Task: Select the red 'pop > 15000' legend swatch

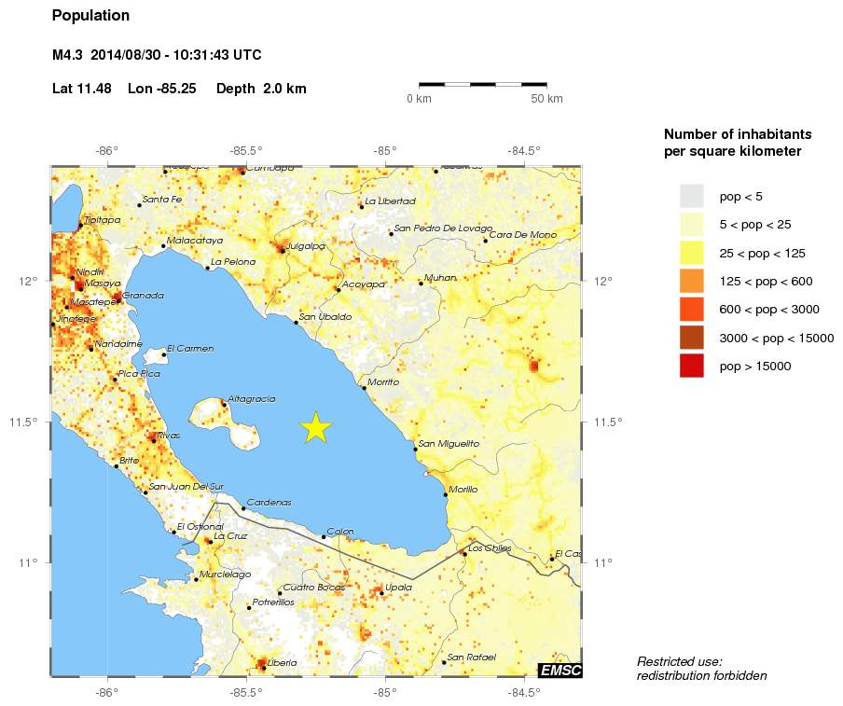Action: tap(691, 367)
